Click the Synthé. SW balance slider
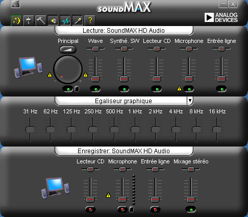The height and width of the screenshot is (217, 248). [x=124, y=49]
